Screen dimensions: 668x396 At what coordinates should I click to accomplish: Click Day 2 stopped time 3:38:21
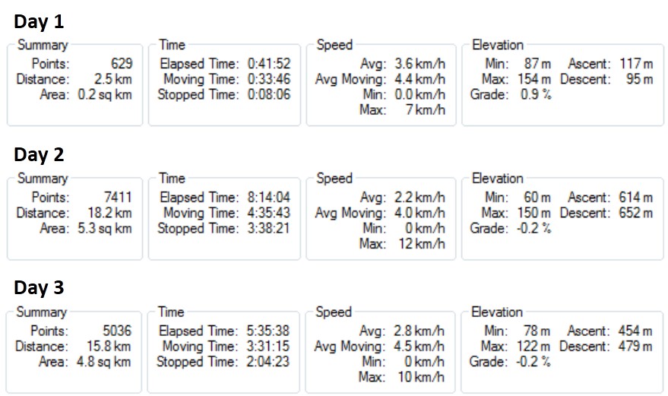[267, 228]
